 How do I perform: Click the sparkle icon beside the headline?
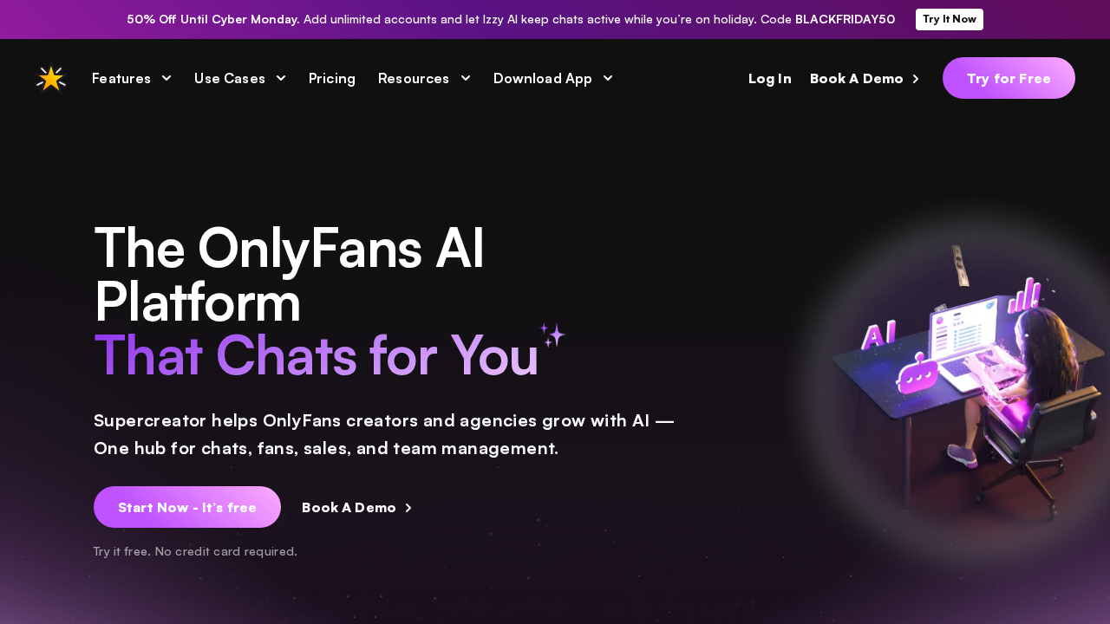[x=552, y=335]
